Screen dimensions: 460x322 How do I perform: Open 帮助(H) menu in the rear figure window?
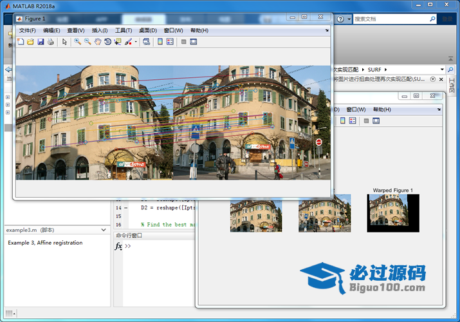pos(382,109)
